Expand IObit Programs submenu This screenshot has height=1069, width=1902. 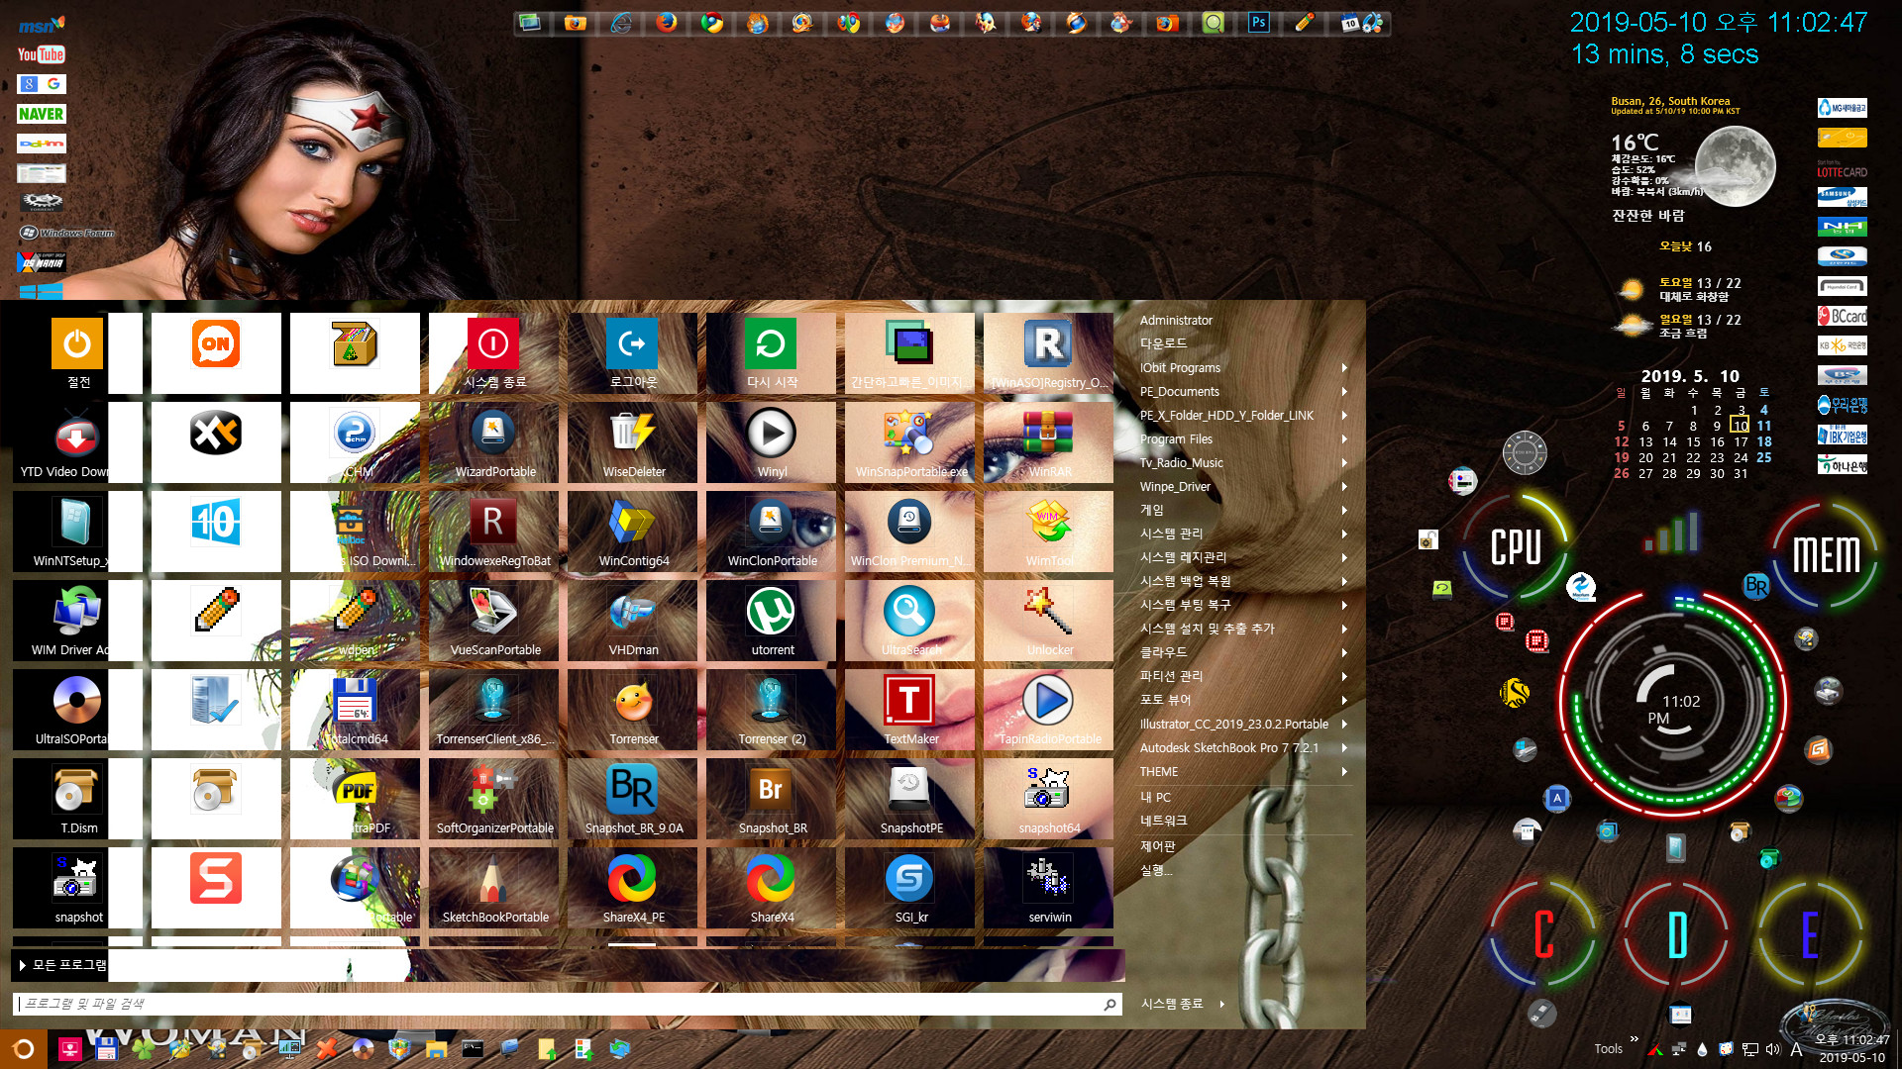point(1243,367)
